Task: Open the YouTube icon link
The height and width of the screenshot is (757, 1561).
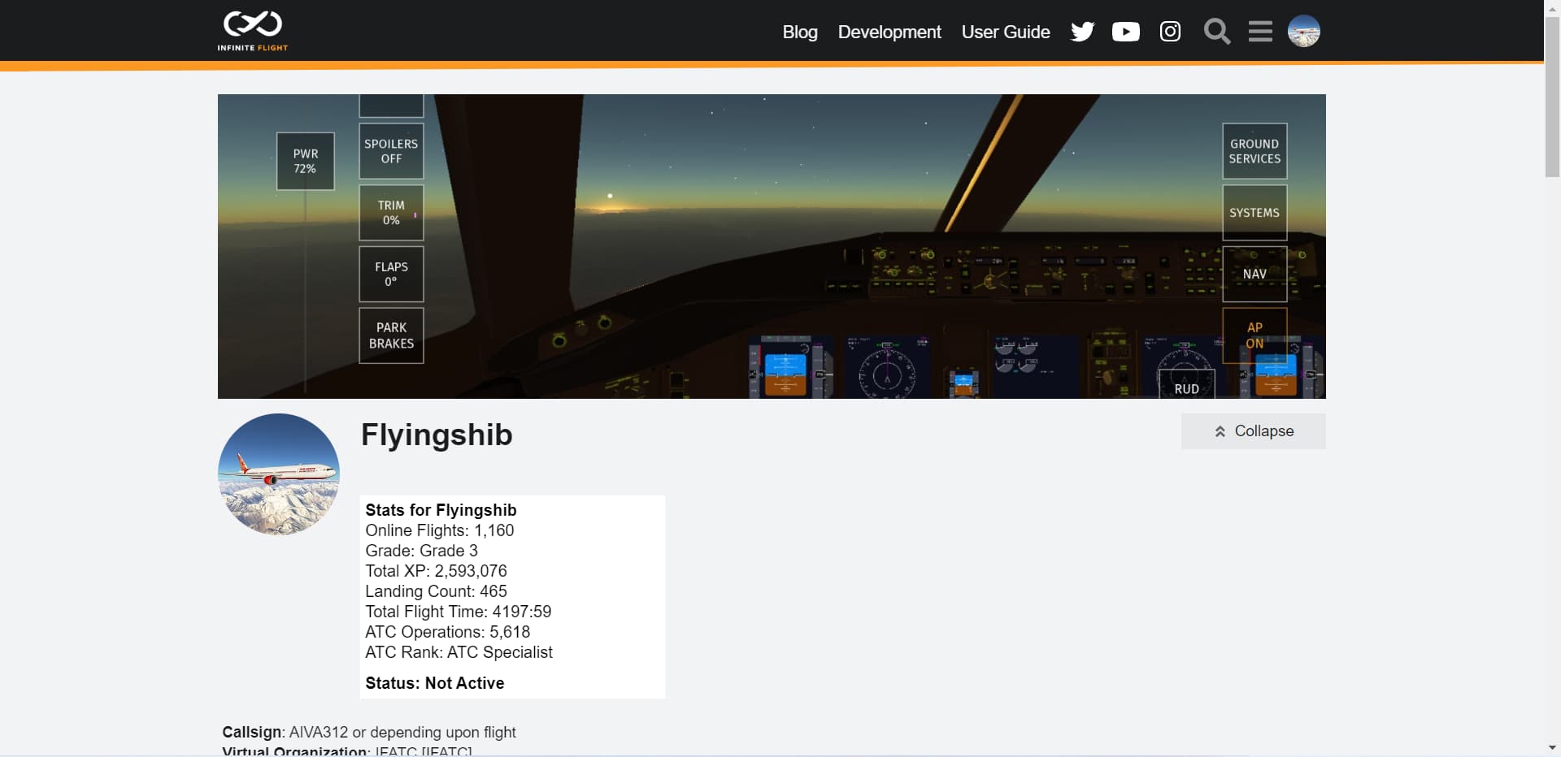Action: click(x=1126, y=32)
